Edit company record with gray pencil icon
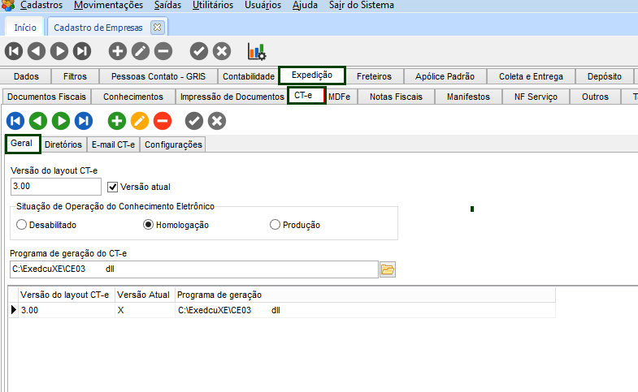 (141, 51)
